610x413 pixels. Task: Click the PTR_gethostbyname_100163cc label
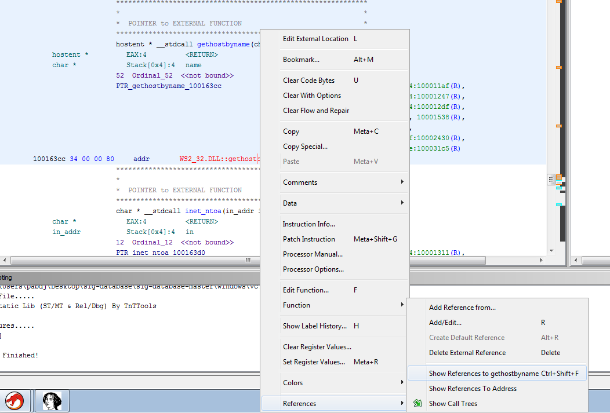coord(169,86)
